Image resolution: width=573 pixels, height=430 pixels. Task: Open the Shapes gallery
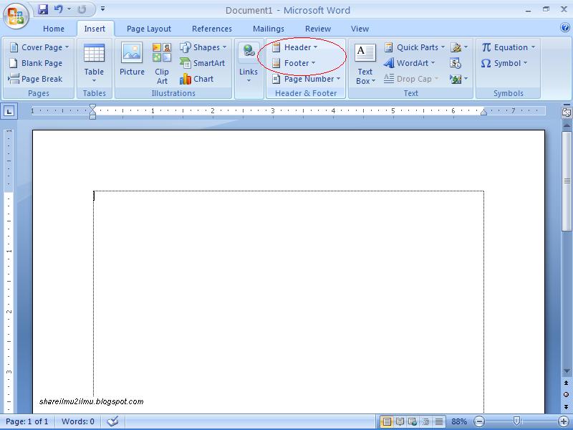(x=203, y=47)
